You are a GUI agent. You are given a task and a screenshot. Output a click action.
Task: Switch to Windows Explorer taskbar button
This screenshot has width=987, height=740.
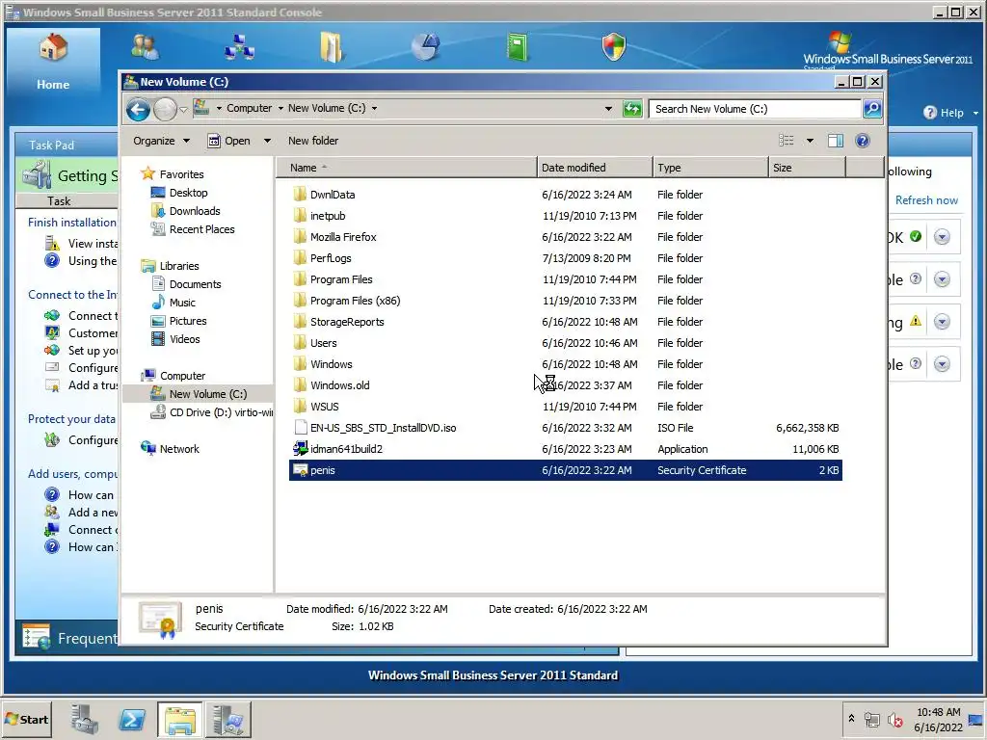[180, 720]
